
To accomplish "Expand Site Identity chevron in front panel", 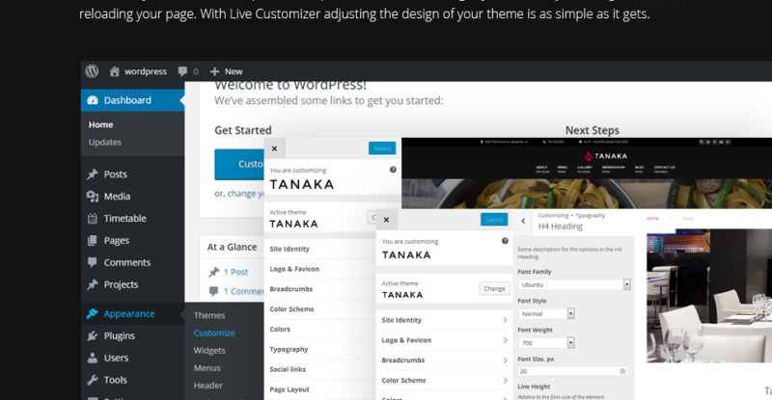I will [x=505, y=320].
